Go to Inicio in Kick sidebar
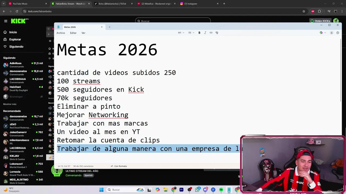346x194 pixels. tap(13, 32)
